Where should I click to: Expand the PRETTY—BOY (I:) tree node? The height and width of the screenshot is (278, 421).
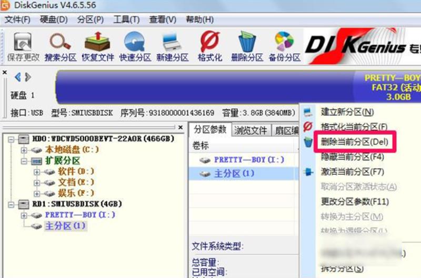point(24,215)
